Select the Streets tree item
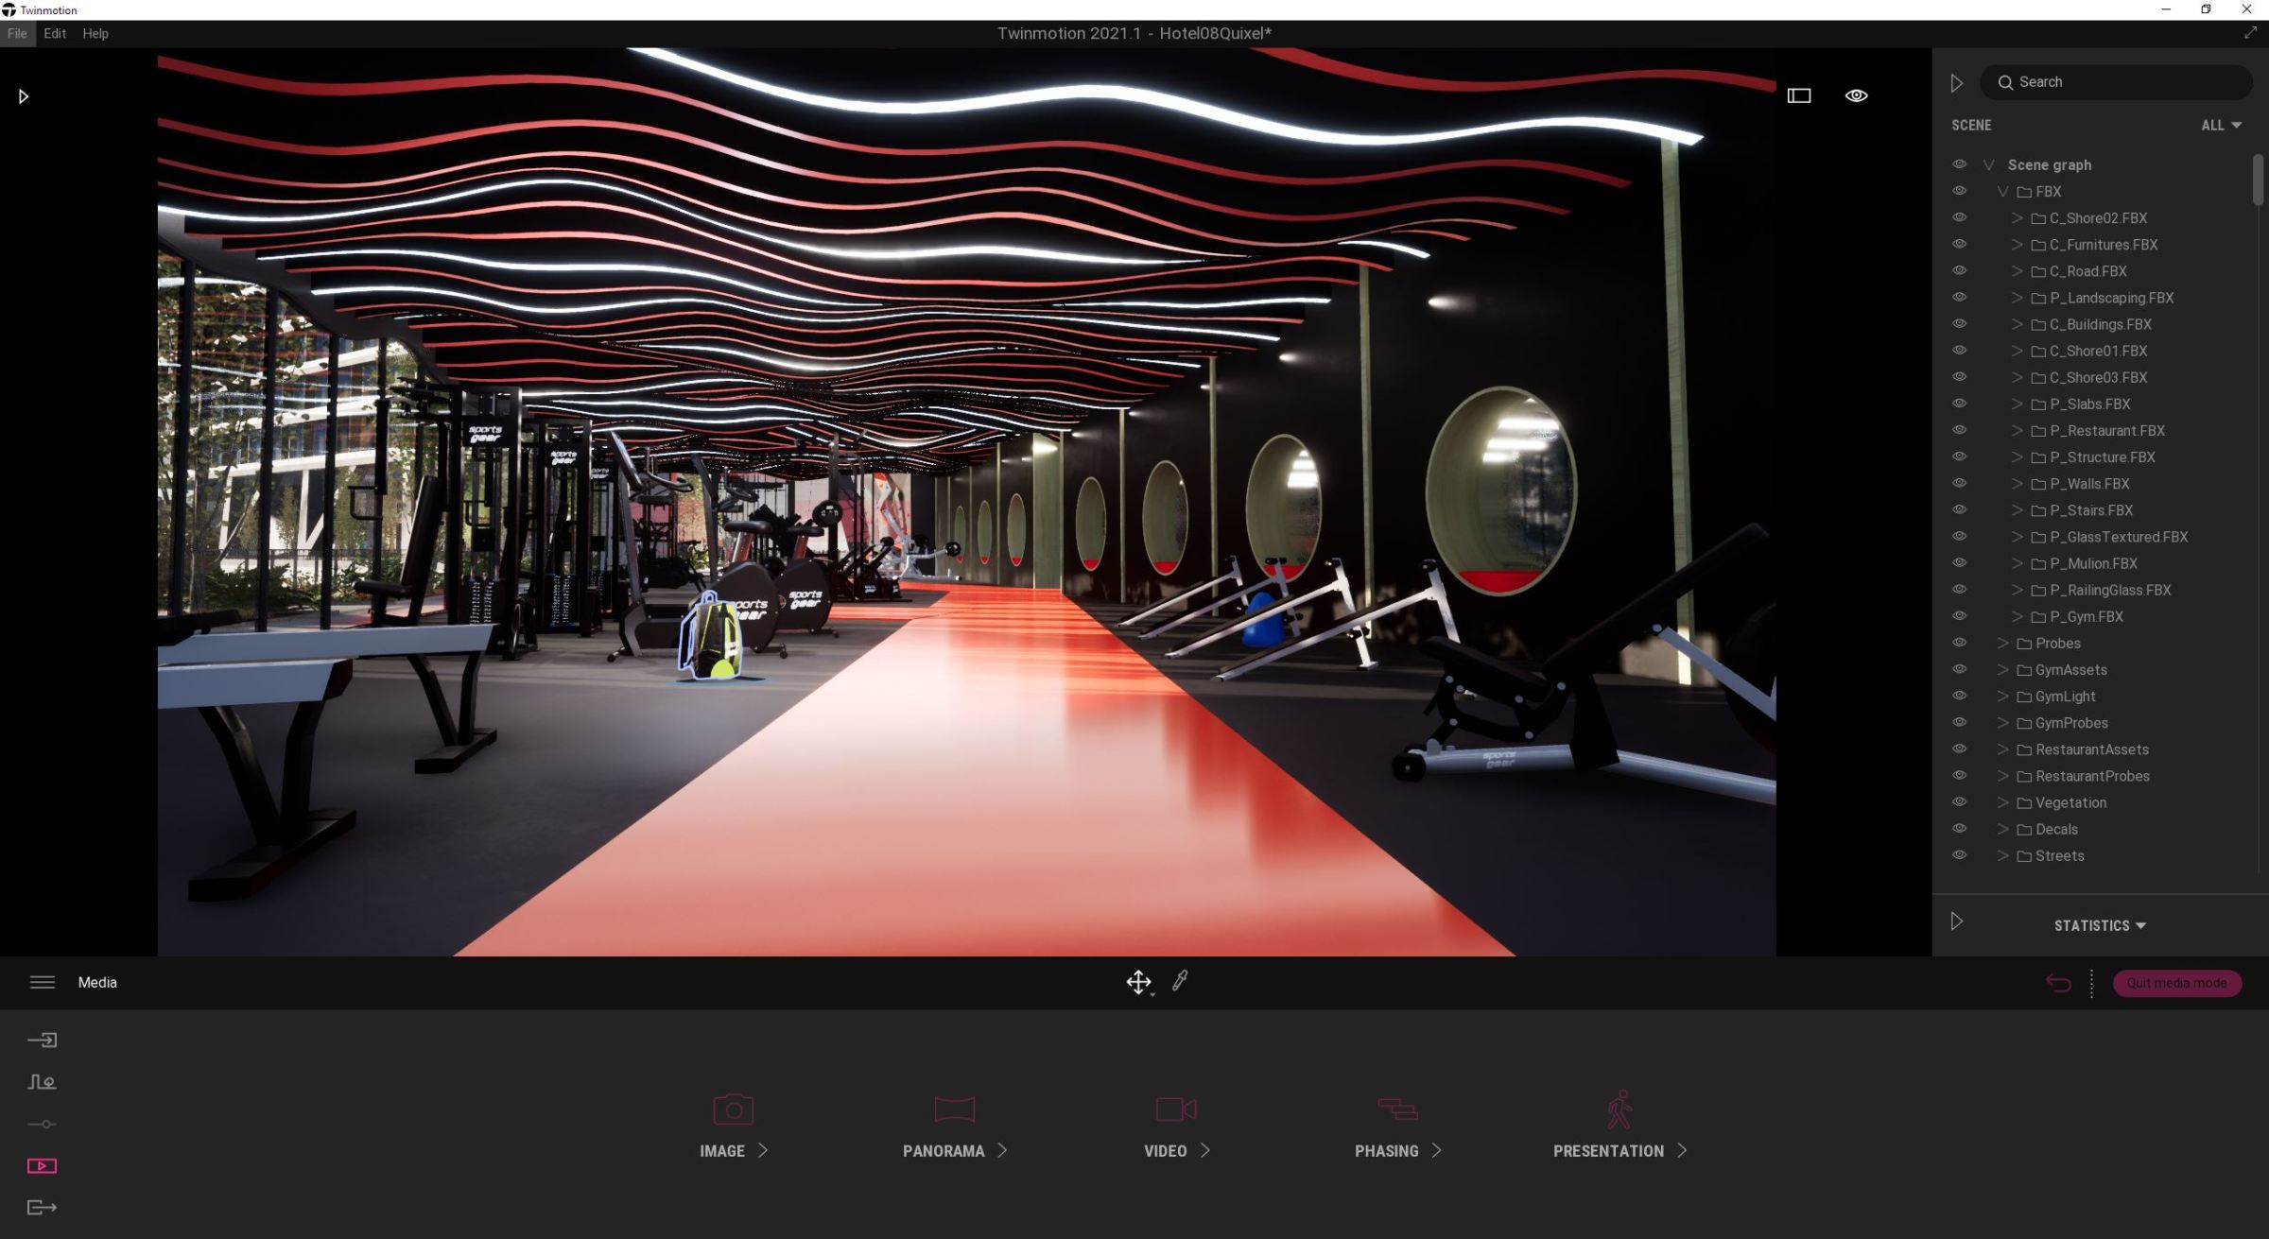2269x1239 pixels. (x=2060, y=854)
